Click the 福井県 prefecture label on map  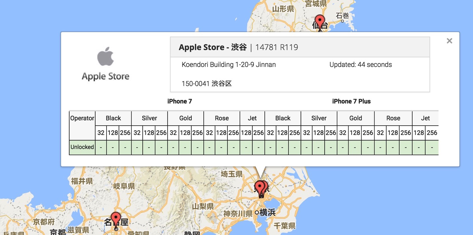coord(82,181)
